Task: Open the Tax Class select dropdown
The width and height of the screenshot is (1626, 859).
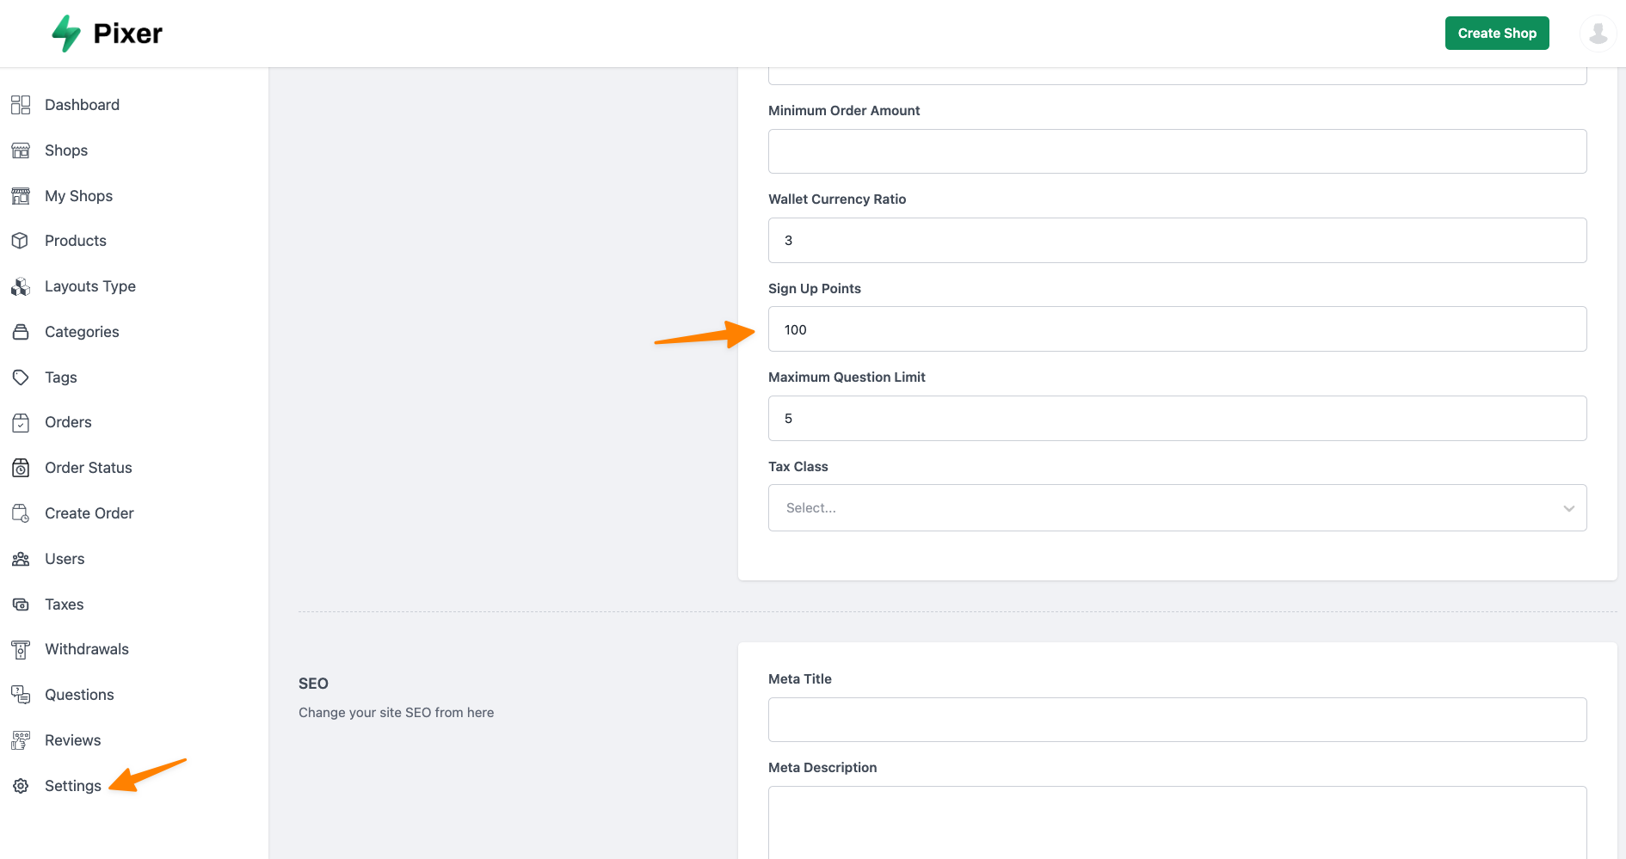Action: 1177,508
